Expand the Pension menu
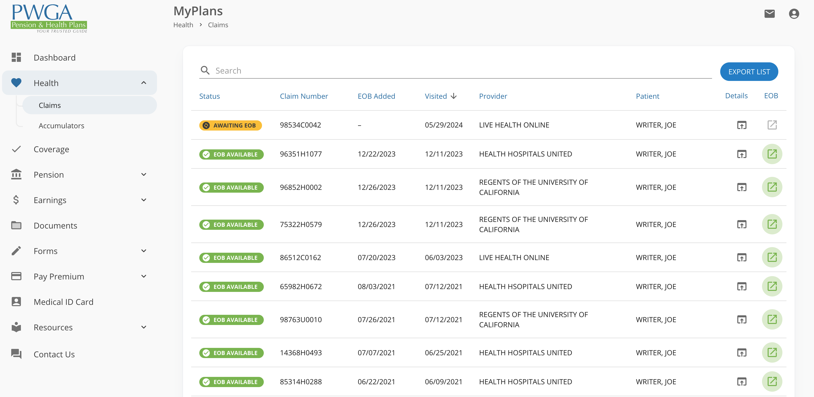 point(143,175)
